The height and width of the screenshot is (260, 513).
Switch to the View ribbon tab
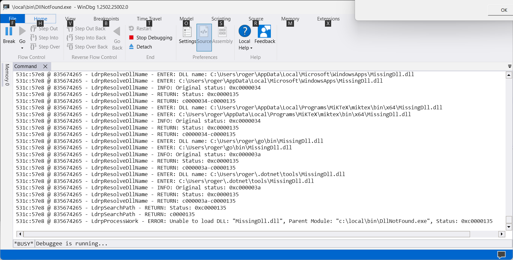[x=70, y=19]
